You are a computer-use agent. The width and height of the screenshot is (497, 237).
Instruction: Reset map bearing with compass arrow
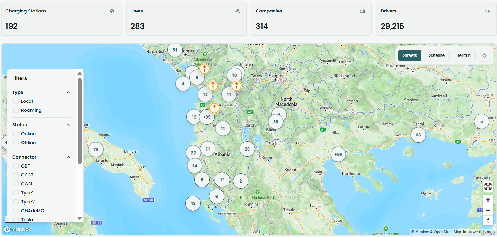[x=488, y=220]
